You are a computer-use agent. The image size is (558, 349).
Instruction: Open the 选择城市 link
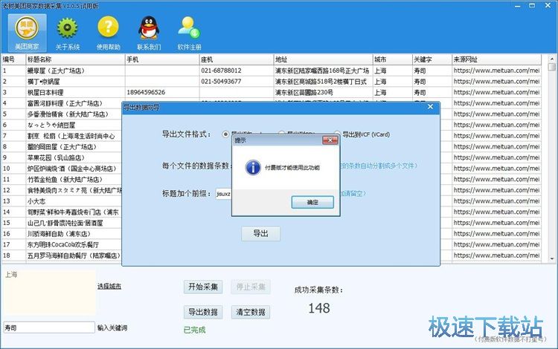[x=109, y=286]
